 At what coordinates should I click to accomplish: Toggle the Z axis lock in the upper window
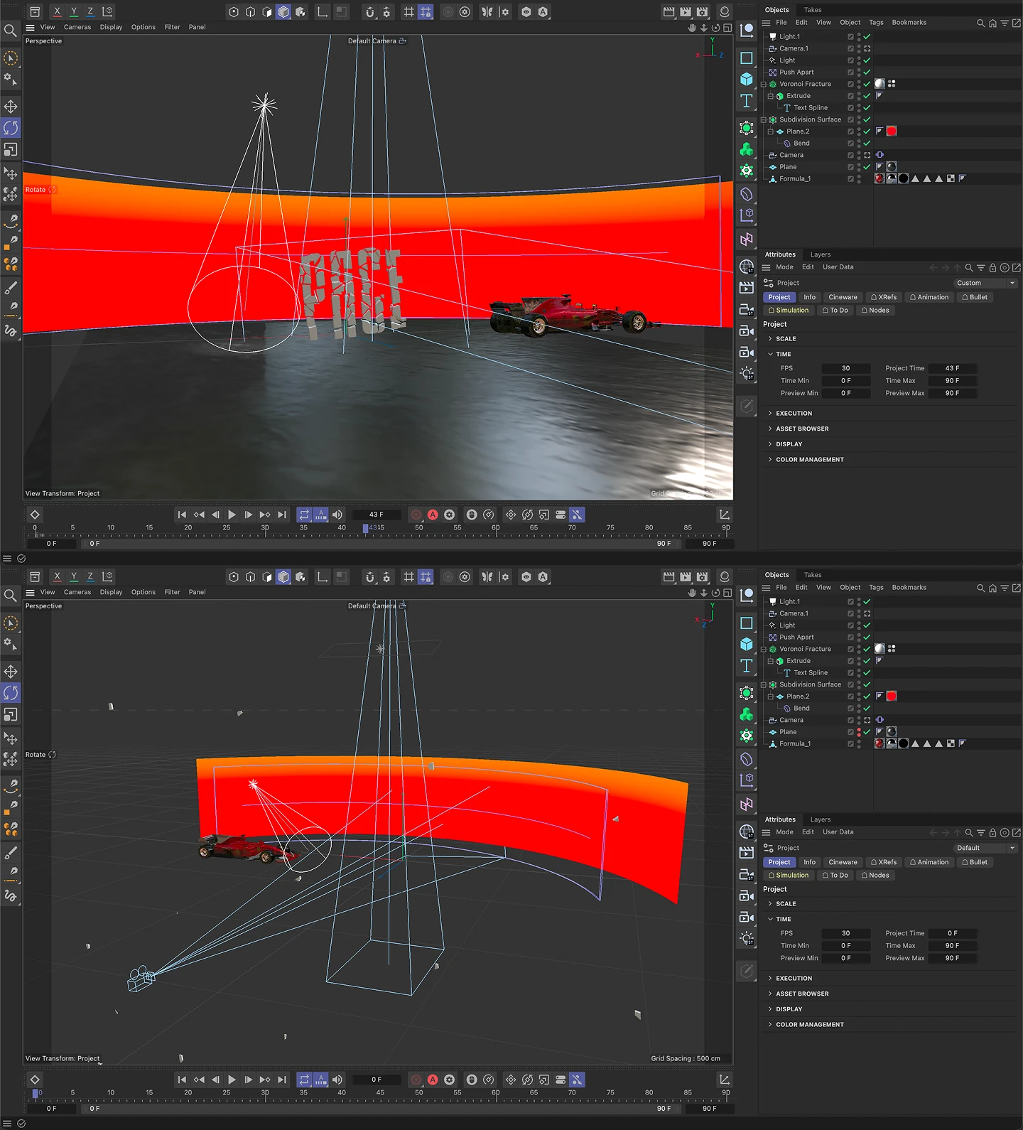click(x=90, y=11)
